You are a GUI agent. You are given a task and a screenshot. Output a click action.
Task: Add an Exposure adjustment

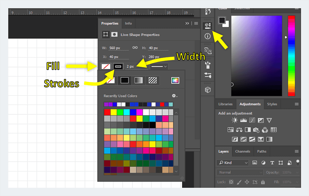[x=261, y=120]
